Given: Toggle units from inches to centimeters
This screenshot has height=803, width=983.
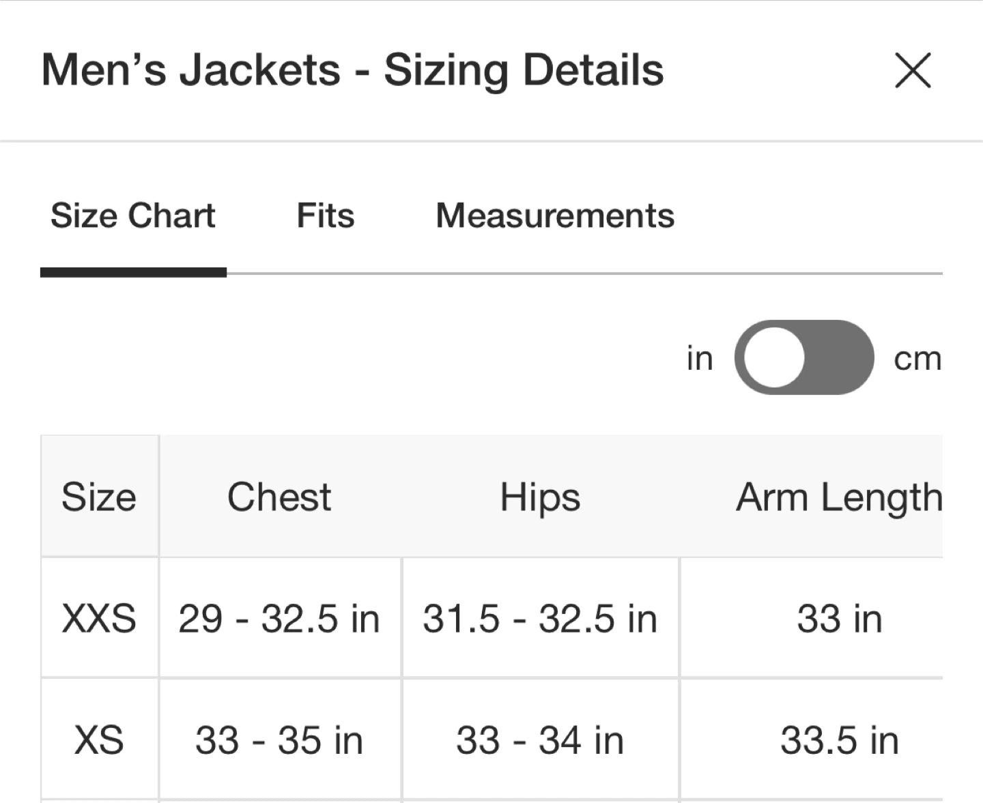Looking at the screenshot, I should click(x=803, y=357).
